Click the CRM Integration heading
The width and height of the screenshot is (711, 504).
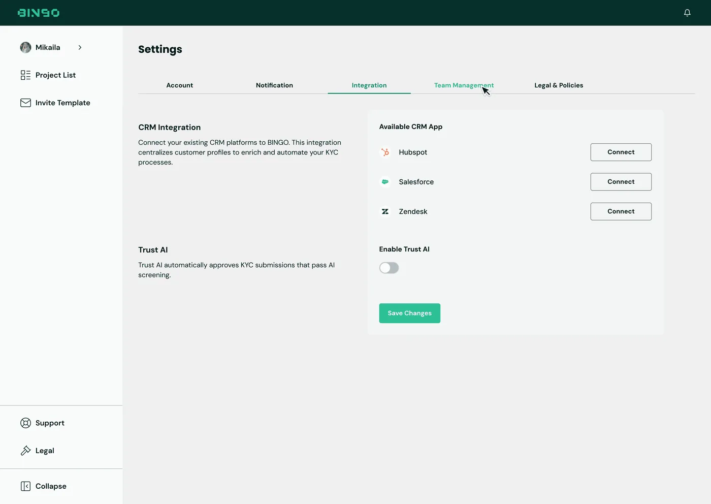point(169,128)
